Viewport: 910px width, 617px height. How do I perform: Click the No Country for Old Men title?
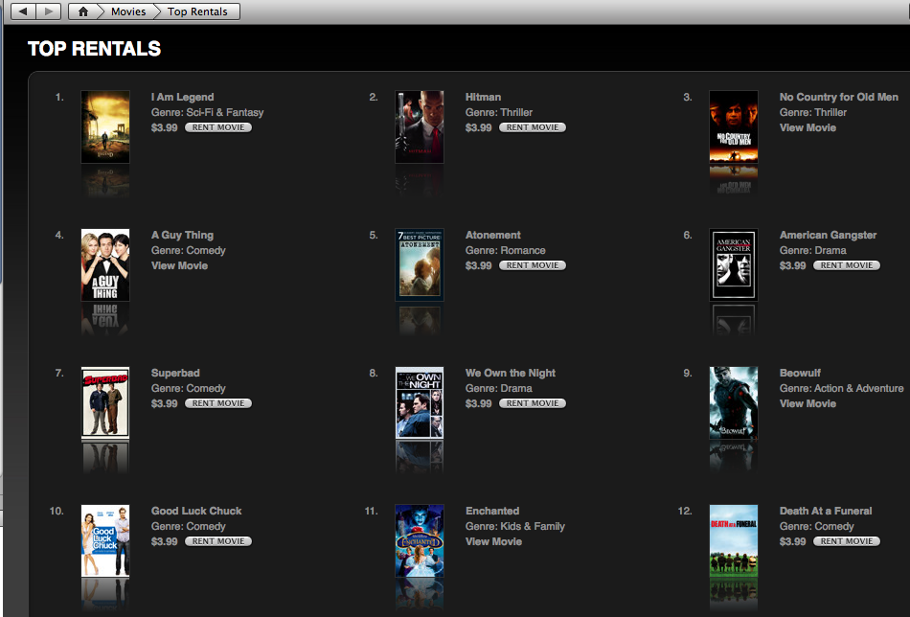coord(838,97)
